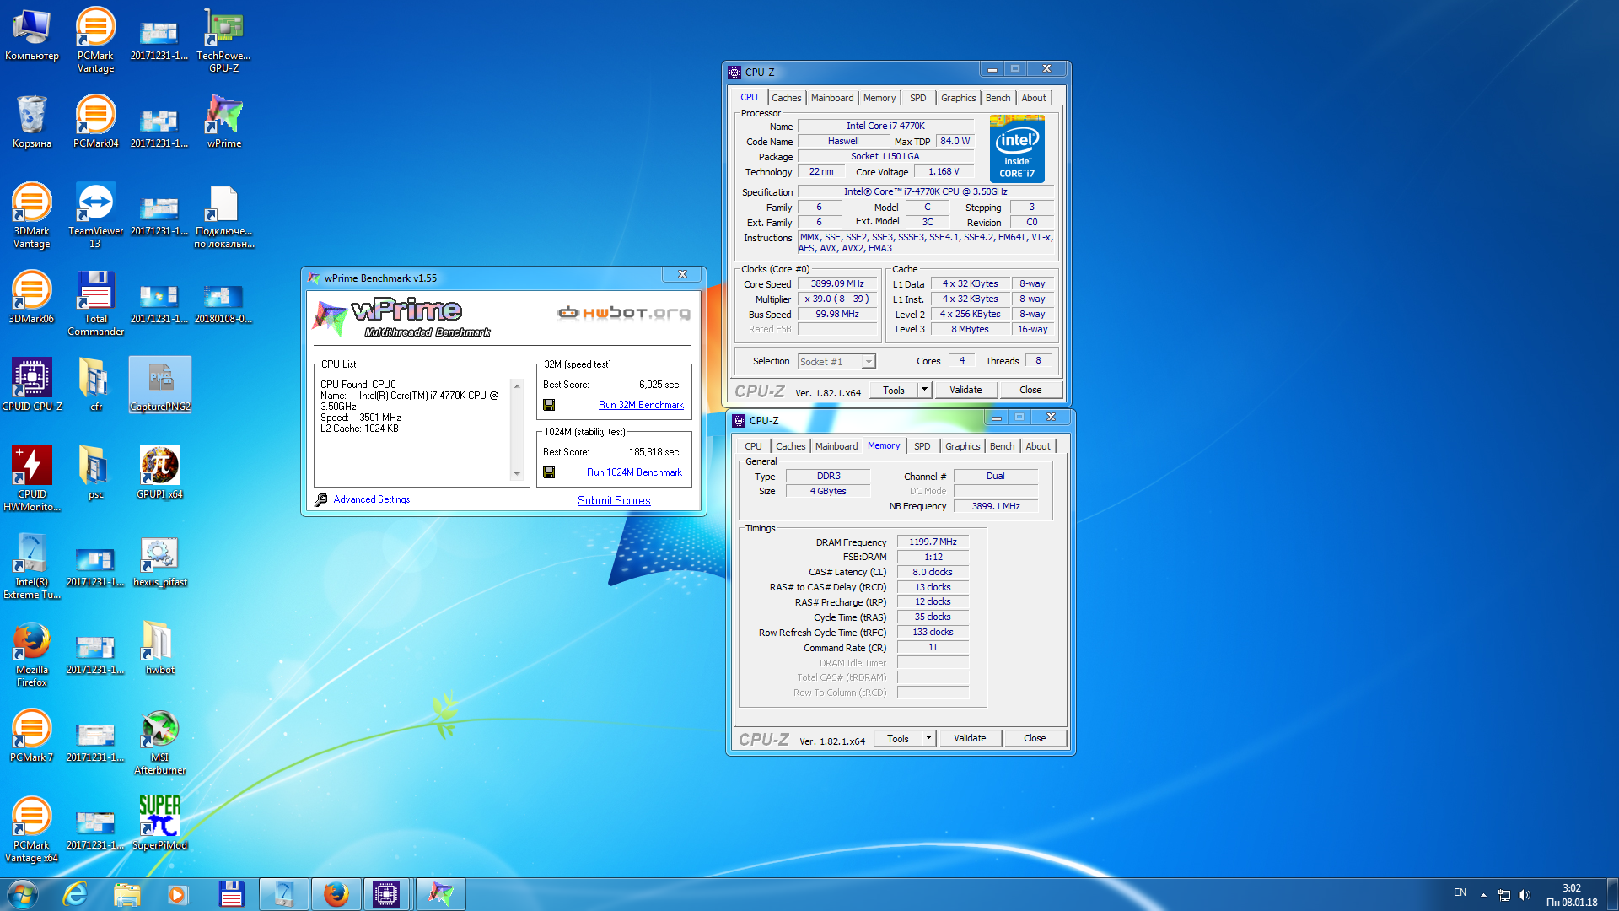This screenshot has height=911, width=1619.
Task: Select GPUPI_x64 desktop icon
Action: 159,472
